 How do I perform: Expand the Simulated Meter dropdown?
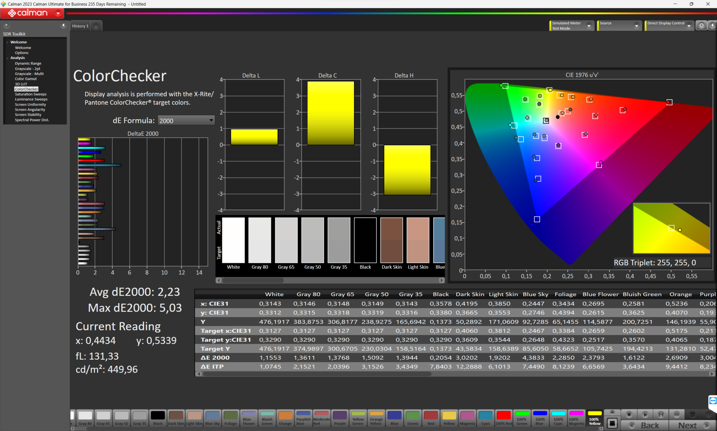(589, 26)
